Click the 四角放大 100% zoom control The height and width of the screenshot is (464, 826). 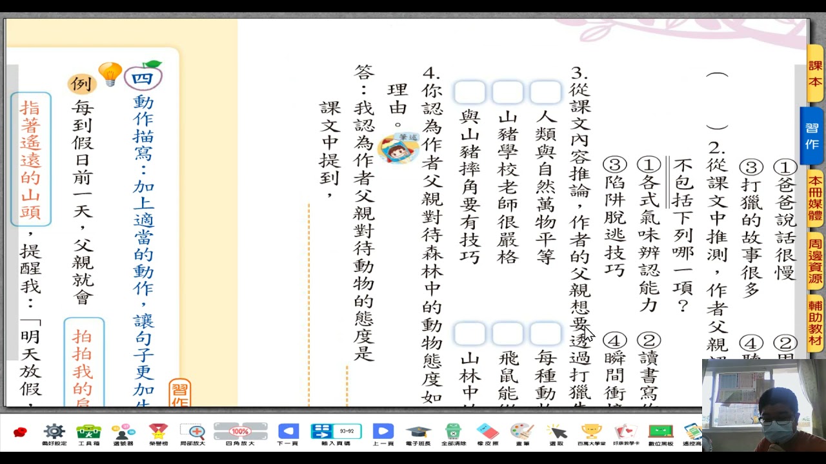240,434
